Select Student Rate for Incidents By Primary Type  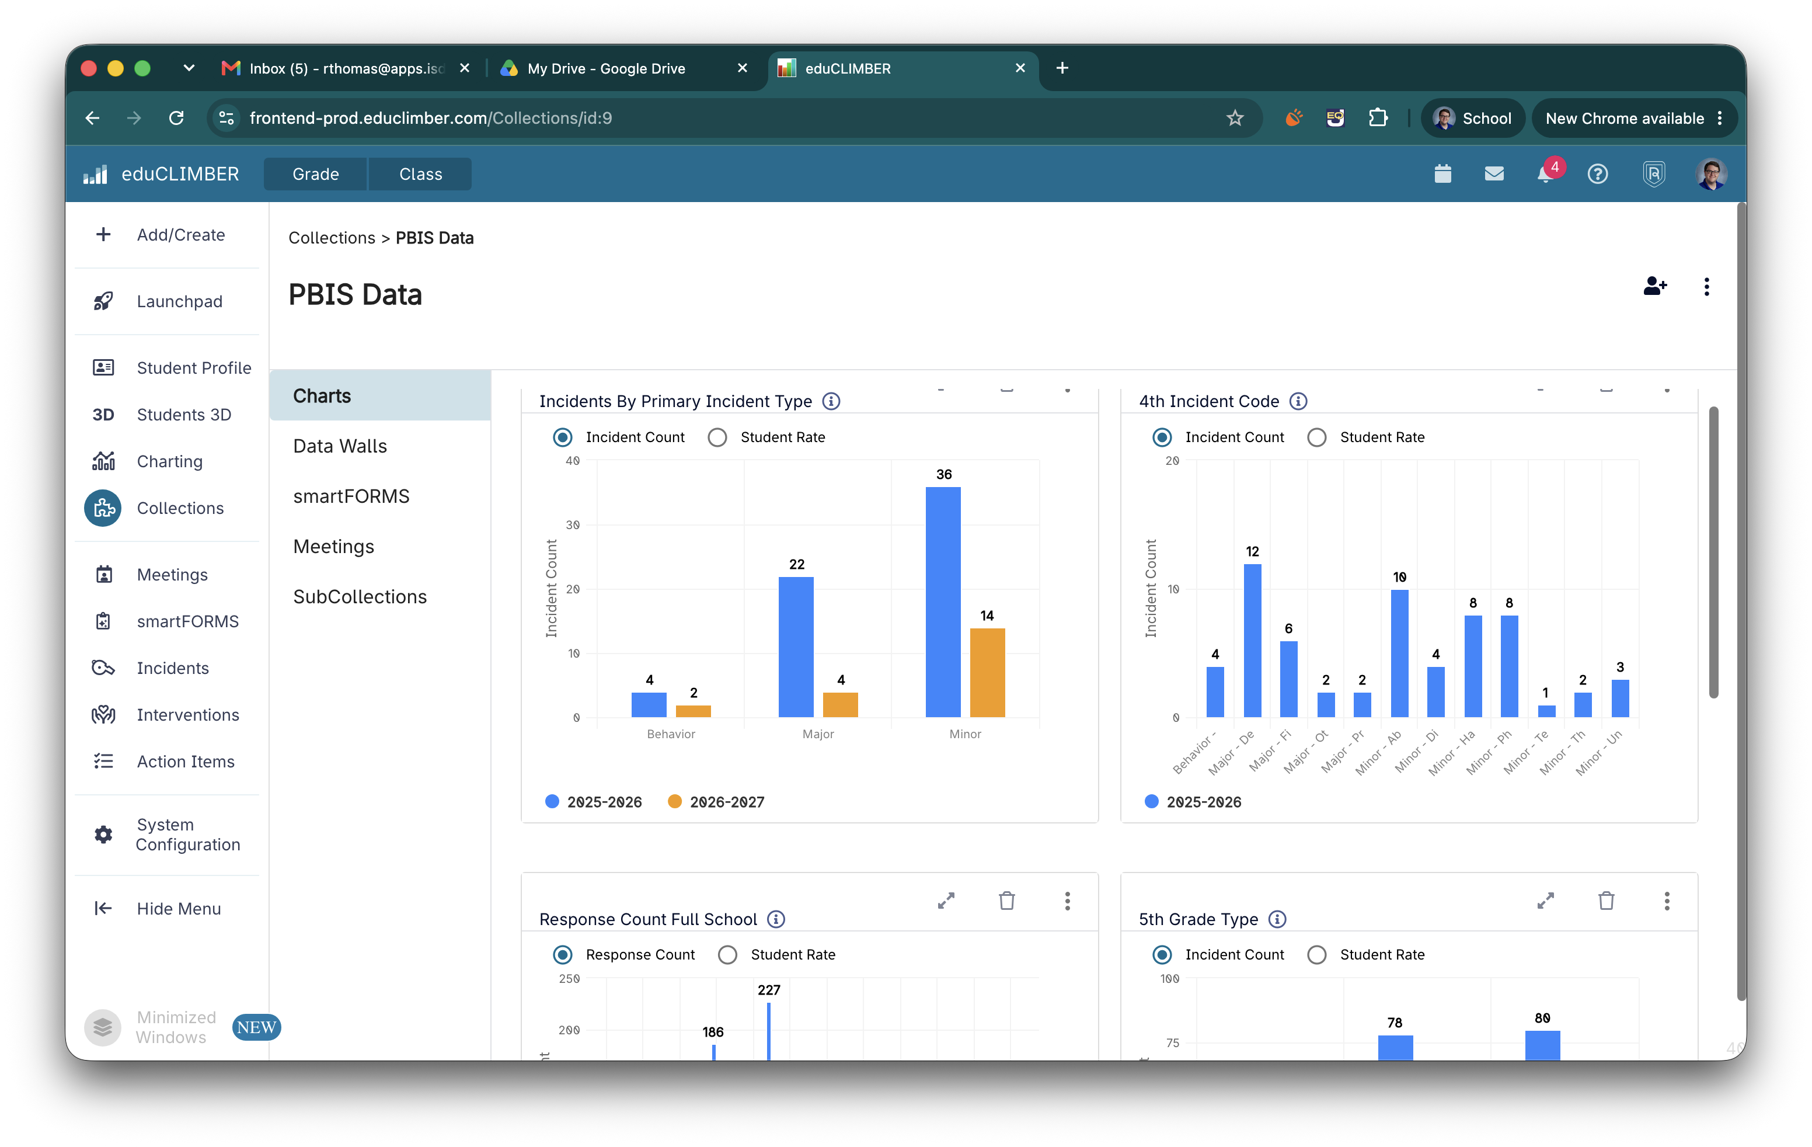point(717,437)
